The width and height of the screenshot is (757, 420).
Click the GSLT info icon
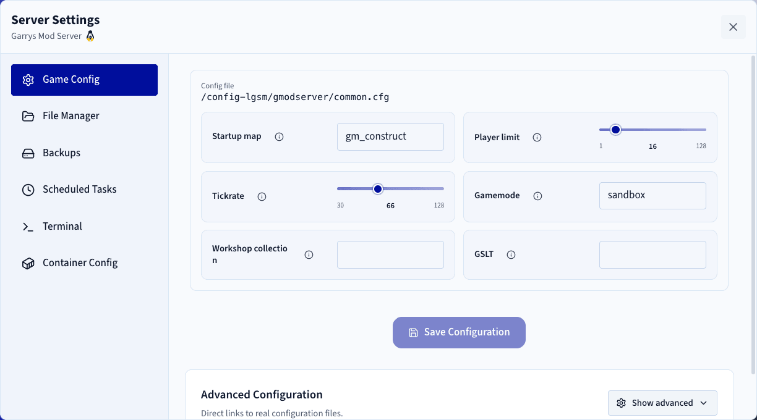(x=511, y=254)
